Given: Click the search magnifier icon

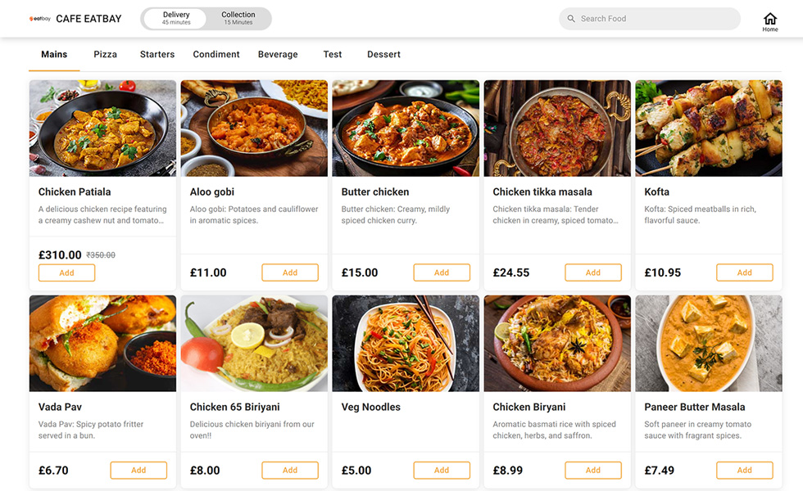Looking at the screenshot, I should pyautogui.click(x=571, y=19).
